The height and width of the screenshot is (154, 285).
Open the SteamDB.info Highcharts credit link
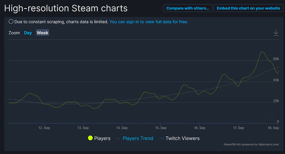(x=251, y=144)
